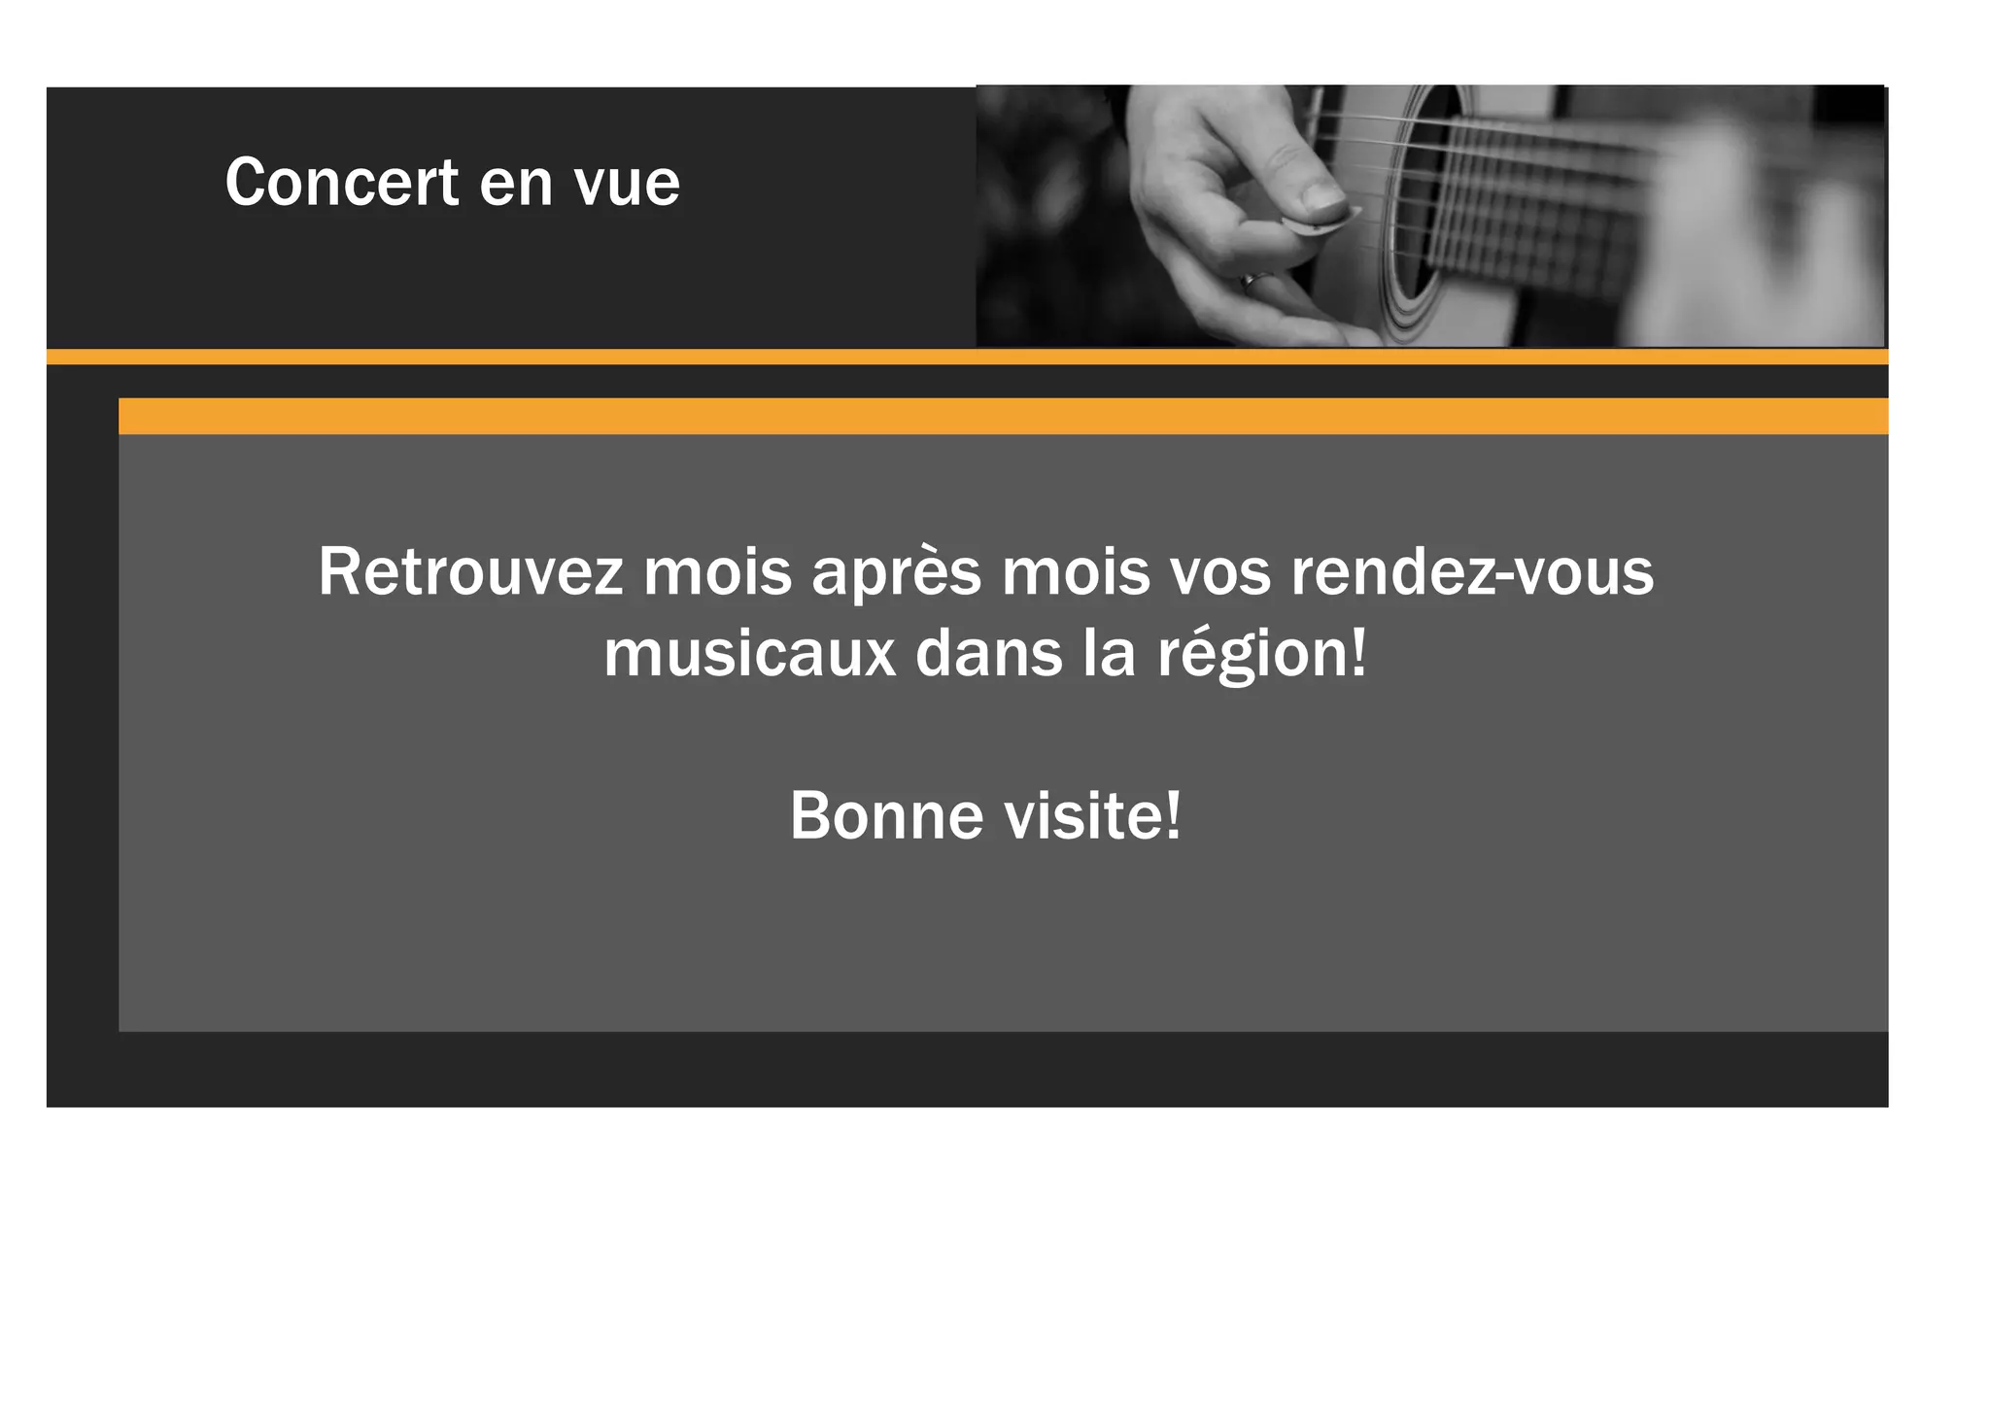1990x1407 pixels.
Task: Select the guitar photo in the header
Action: 1430,216
